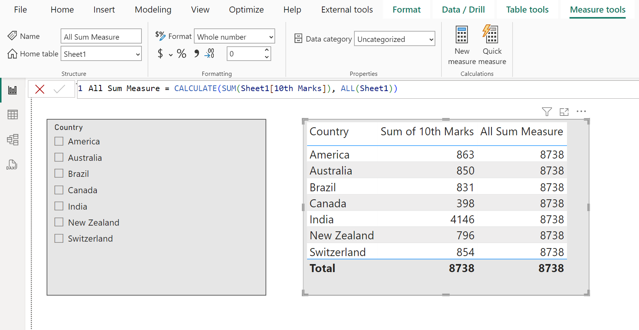
Task: Cancel formula edit with red X
Action: tap(40, 89)
